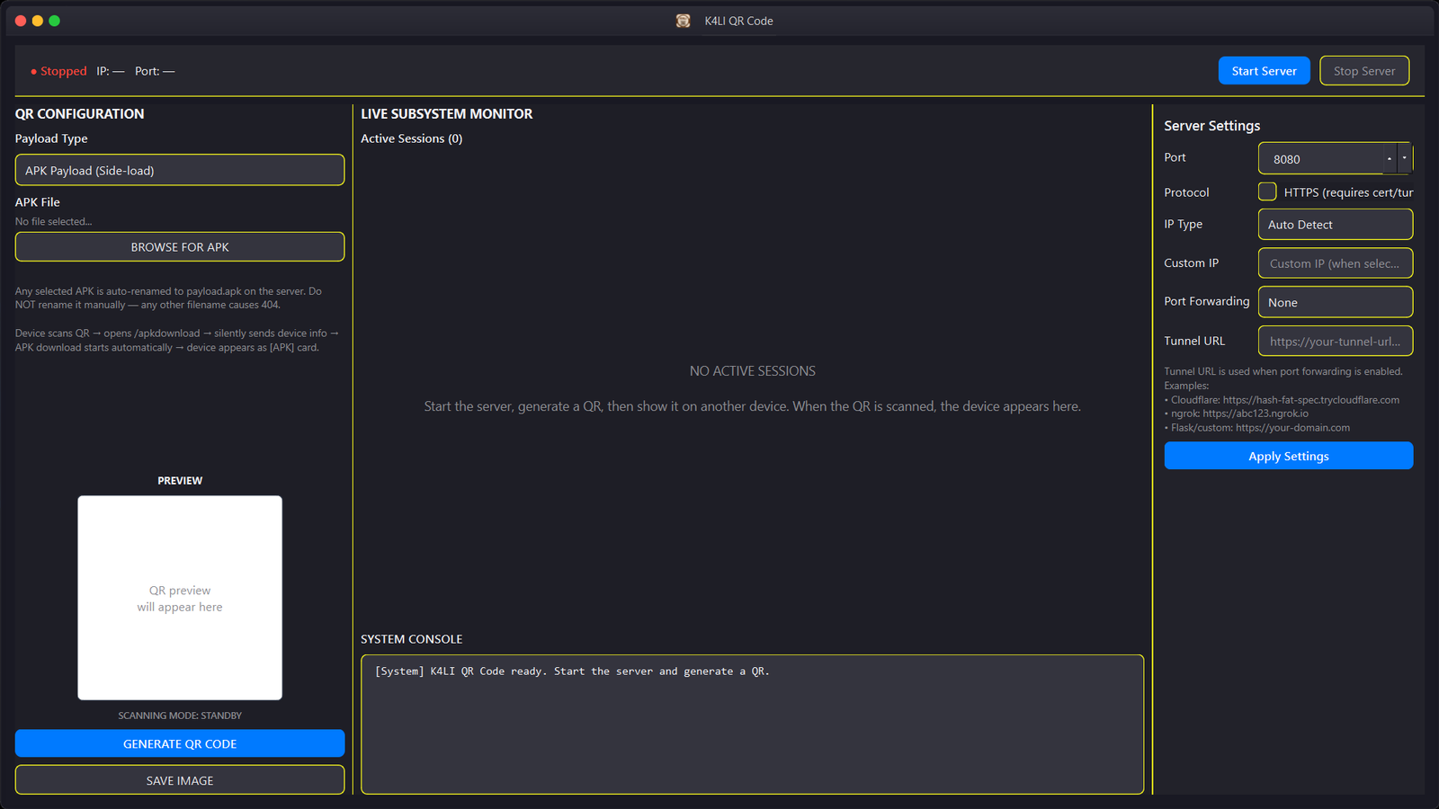The width and height of the screenshot is (1439, 809).
Task: Click the 'Port: —' status text
Action: point(155,71)
